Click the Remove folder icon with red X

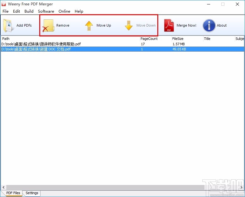pyautogui.click(x=48, y=26)
